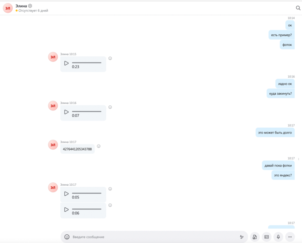The width and height of the screenshot is (302, 243).
Task: Open the emoji picker in message box
Action: (67, 237)
